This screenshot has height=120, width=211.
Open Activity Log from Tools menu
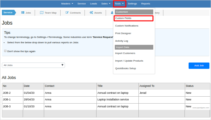[x=121, y=41]
